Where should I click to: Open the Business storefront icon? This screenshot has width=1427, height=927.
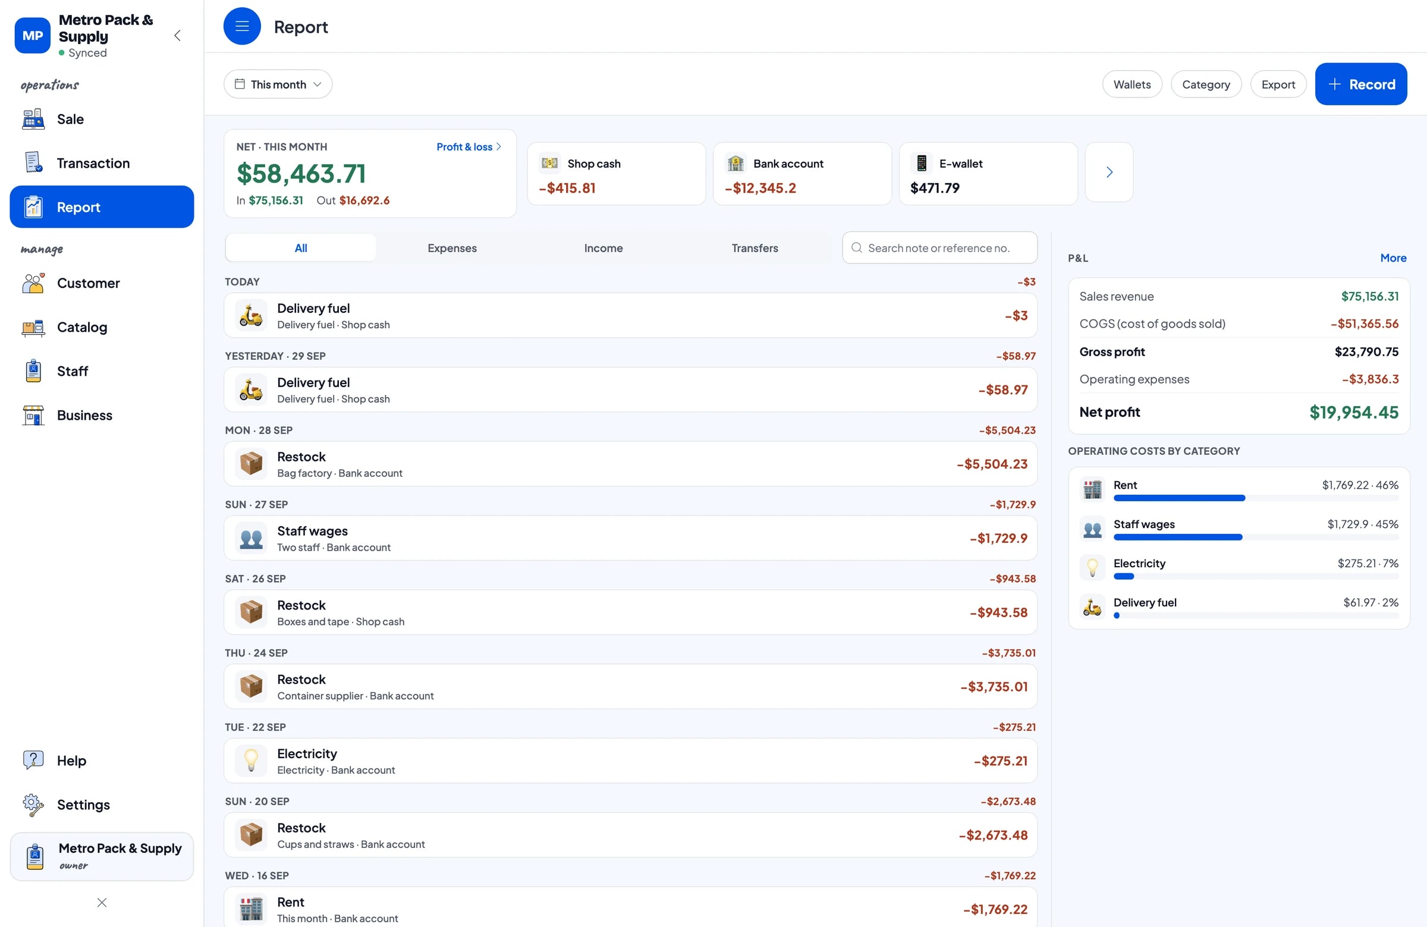pos(33,415)
